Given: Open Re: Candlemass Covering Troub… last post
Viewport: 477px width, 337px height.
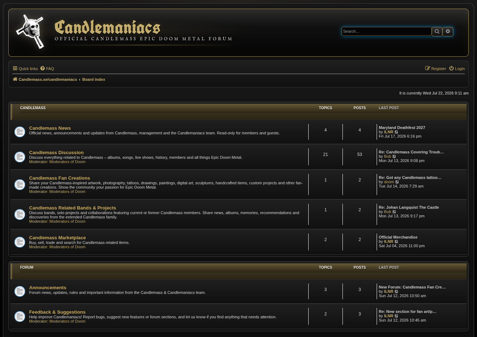Looking at the screenshot, I should (x=411, y=152).
